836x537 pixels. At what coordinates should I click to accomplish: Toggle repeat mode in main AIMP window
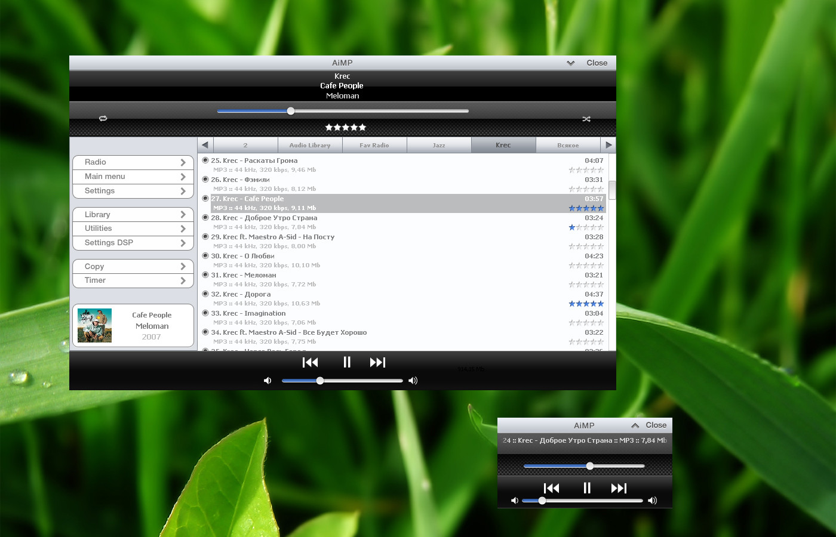(x=103, y=119)
